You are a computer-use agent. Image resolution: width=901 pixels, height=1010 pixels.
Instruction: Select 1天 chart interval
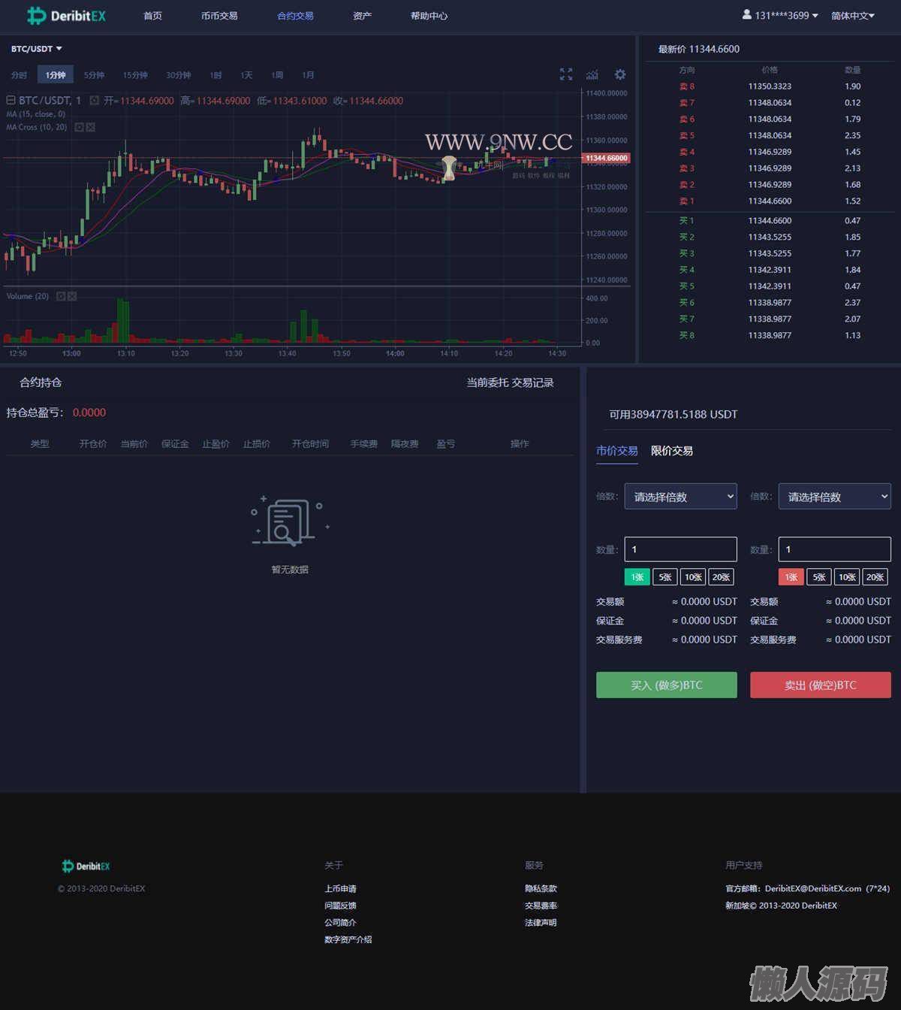point(246,75)
